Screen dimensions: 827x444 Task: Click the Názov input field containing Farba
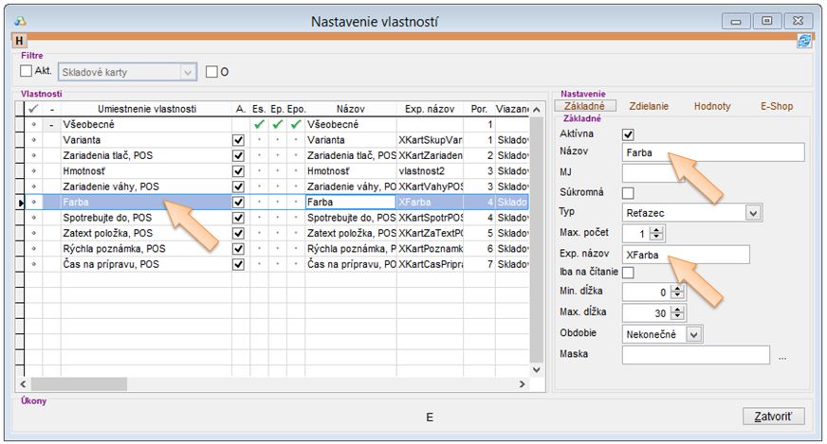tap(712, 152)
